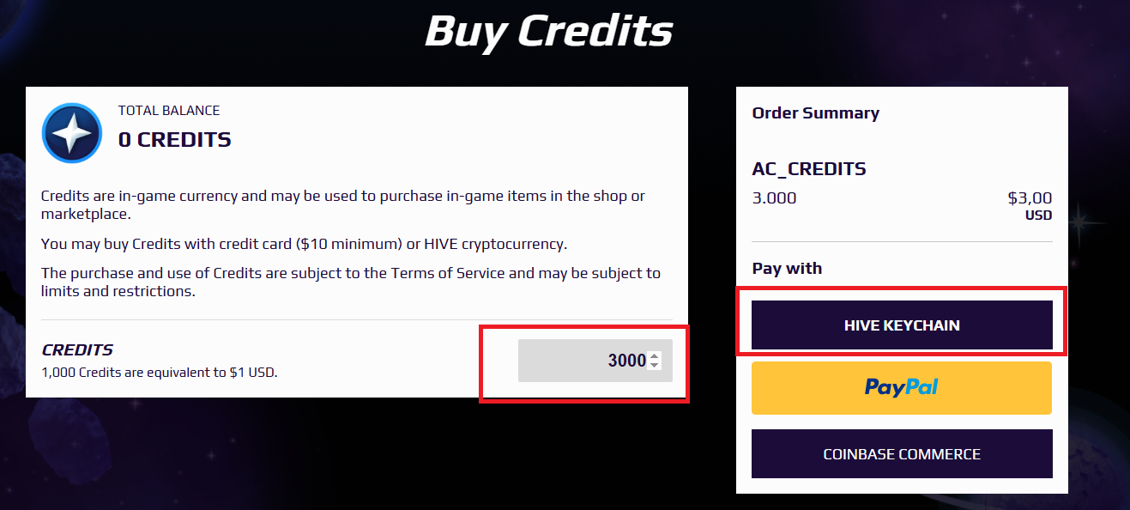Screen dimensions: 1130x510
Task: Click the PayPal logo
Action: [x=902, y=387]
